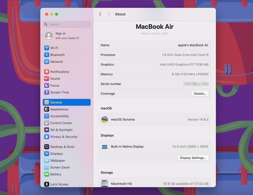Viewport: 253px width, 195px height.
Task: Click the Siri & Spotlight icon
Action: (x=47, y=130)
